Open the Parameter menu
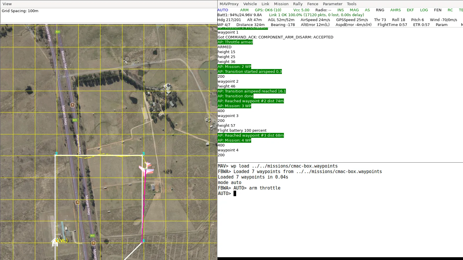The width and height of the screenshot is (463, 260). pos(332,4)
